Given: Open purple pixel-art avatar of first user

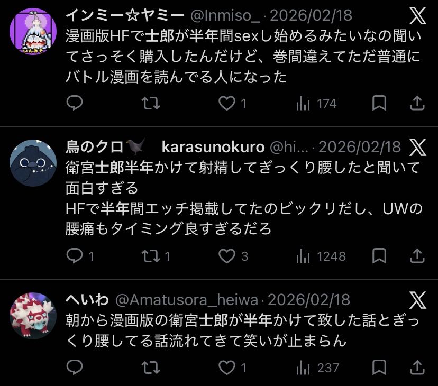Looking at the screenshot, I should pos(33,31).
